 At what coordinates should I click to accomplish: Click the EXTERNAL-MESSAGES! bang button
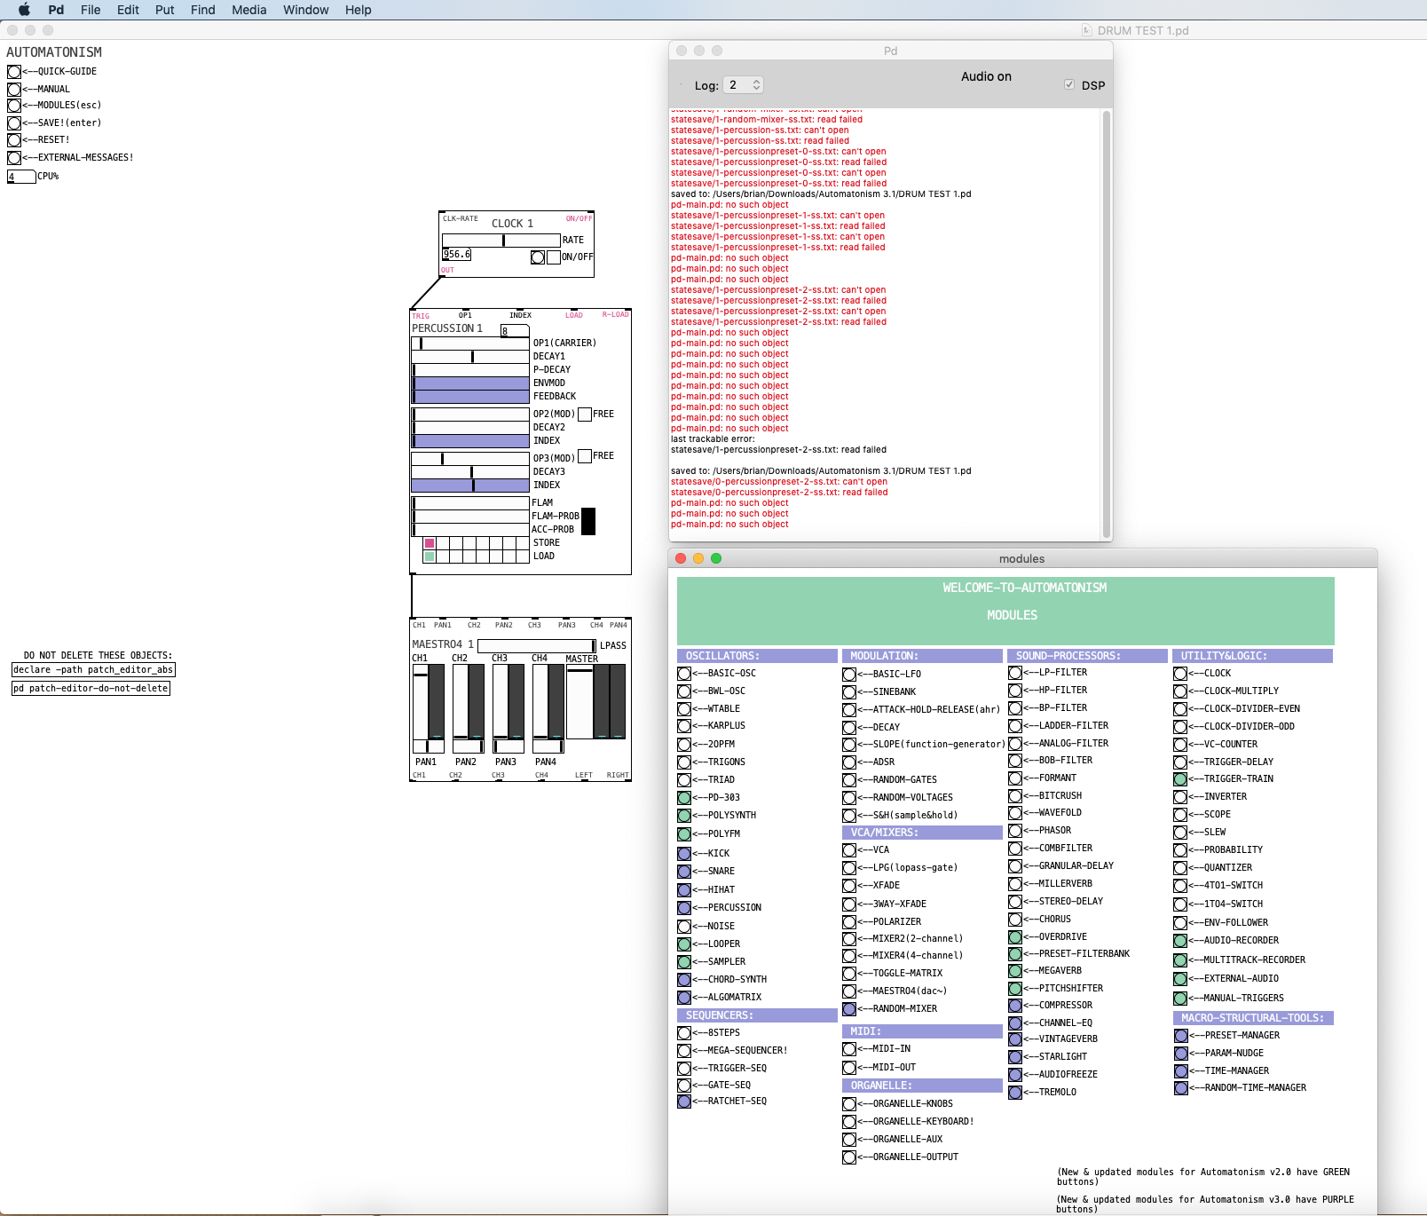coord(14,158)
